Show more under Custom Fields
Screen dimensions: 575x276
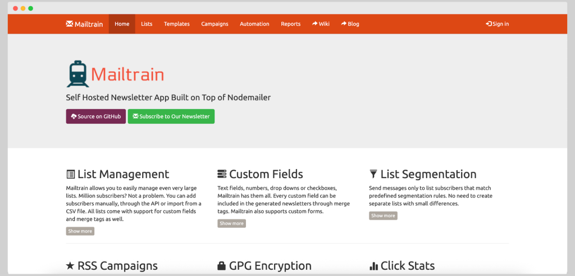tap(232, 223)
